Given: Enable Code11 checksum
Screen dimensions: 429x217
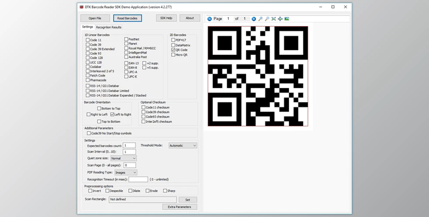Looking at the screenshot, I should tap(144, 107).
